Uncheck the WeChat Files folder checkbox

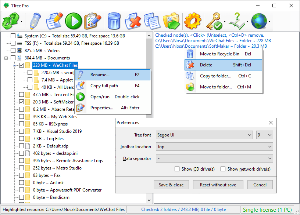(x=22, y=65)
